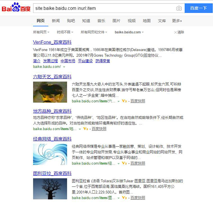Expand arrow next to 经典网络 URL
The width and height of the screenshot is (213, 203).
coord(119,164)
